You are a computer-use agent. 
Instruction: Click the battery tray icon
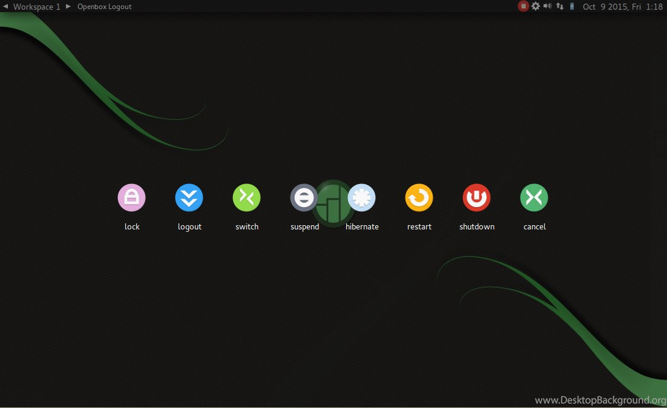point(572,6)
